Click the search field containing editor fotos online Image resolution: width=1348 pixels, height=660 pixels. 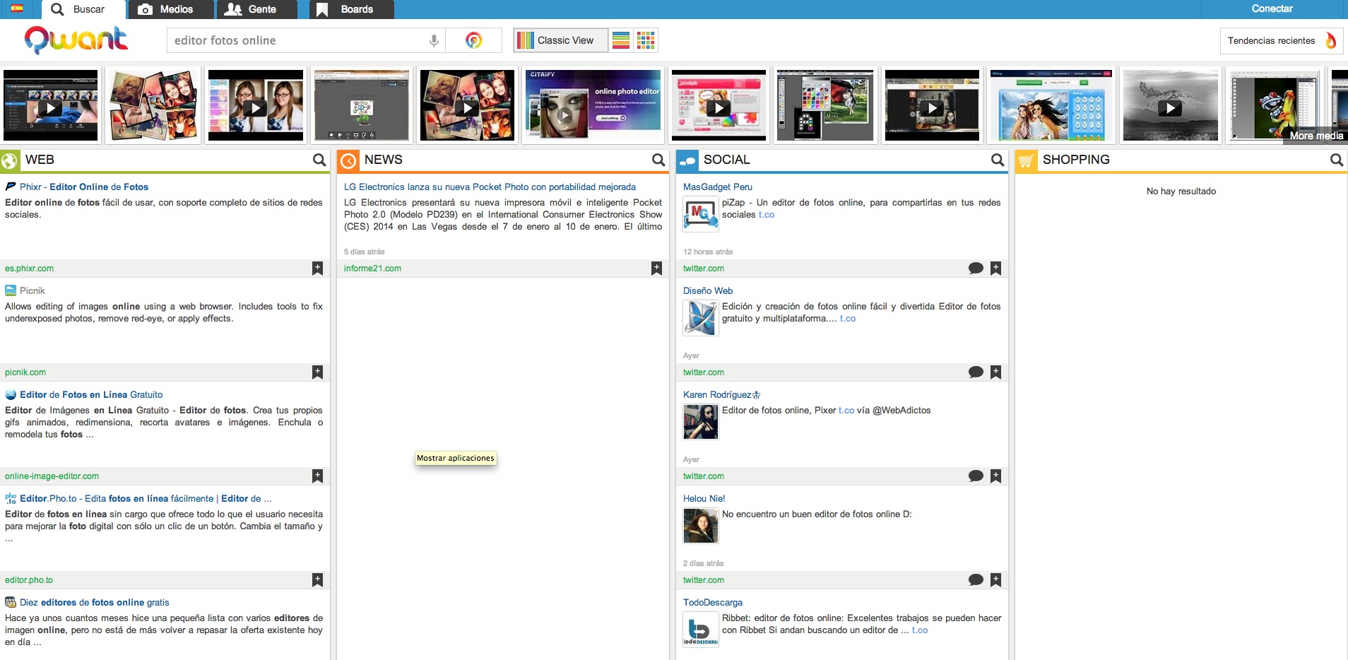(x=297, y=41)
